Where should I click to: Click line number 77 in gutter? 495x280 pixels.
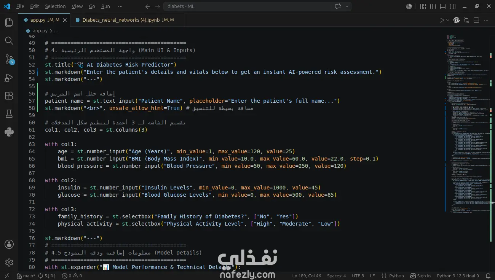(32, 245)
